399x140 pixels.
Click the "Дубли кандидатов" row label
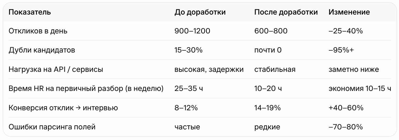tap(42, 50)
